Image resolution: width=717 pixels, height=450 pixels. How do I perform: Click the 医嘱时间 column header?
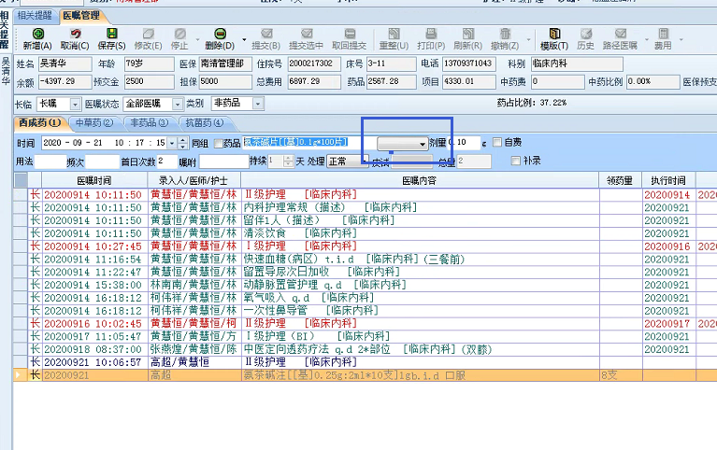[94, 180]
